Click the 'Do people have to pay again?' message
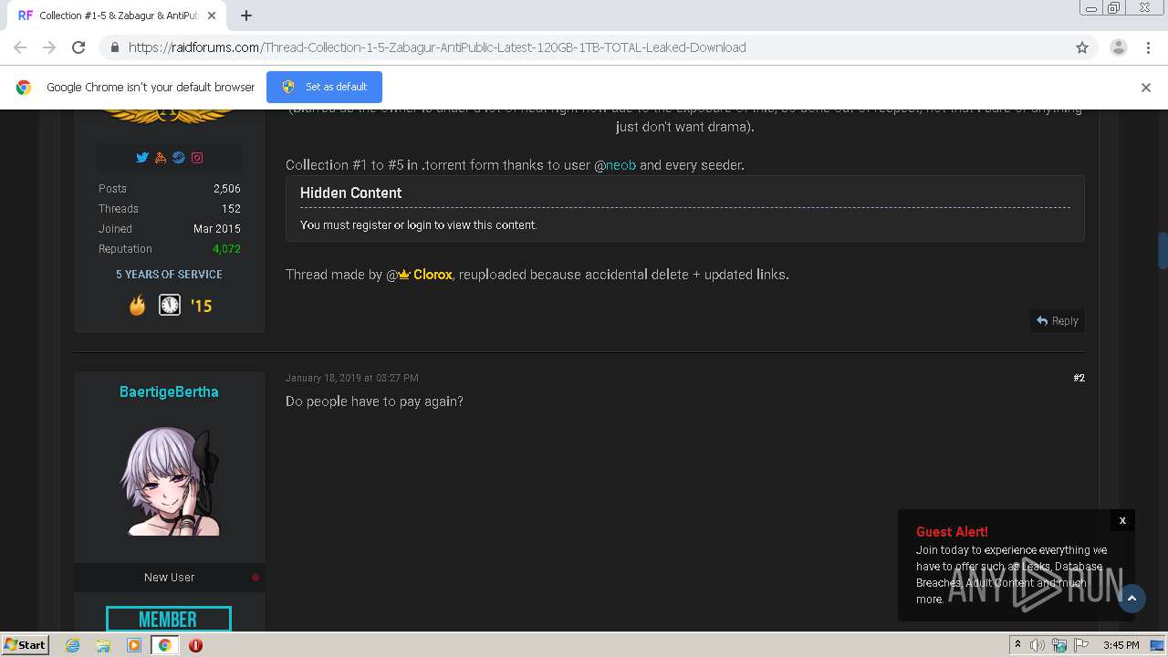Viewport: 1168px width, 657px height. [374, 401]
